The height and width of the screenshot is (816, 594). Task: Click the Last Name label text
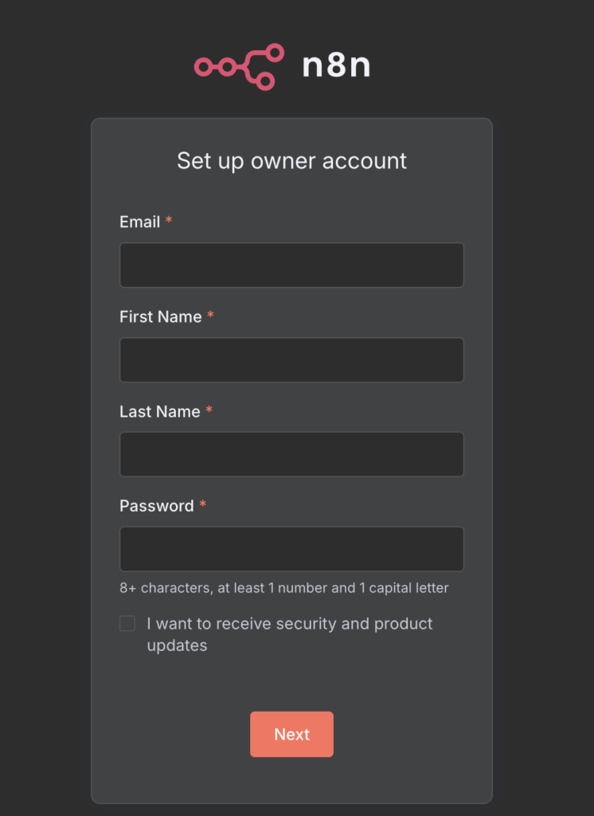160,411
